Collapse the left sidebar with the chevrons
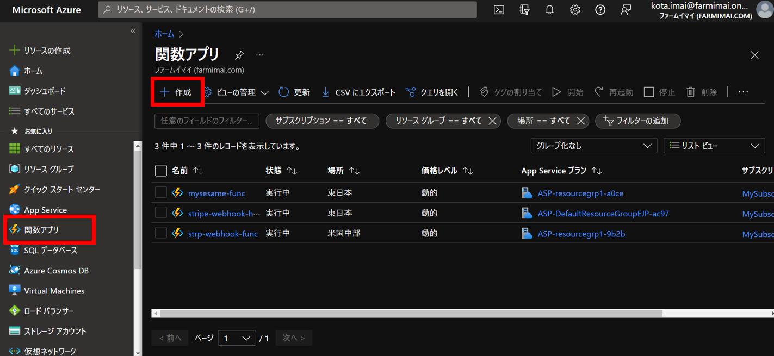774x356 pixels. 133,31
